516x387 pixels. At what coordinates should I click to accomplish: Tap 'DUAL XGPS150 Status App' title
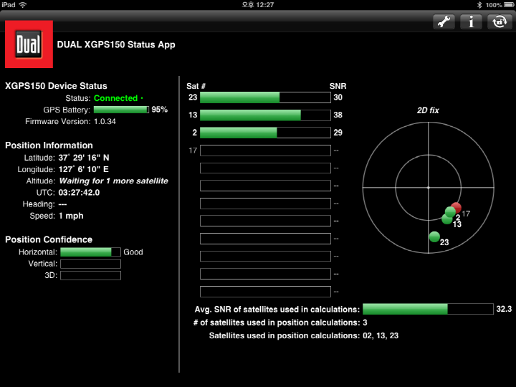[116, 44]
